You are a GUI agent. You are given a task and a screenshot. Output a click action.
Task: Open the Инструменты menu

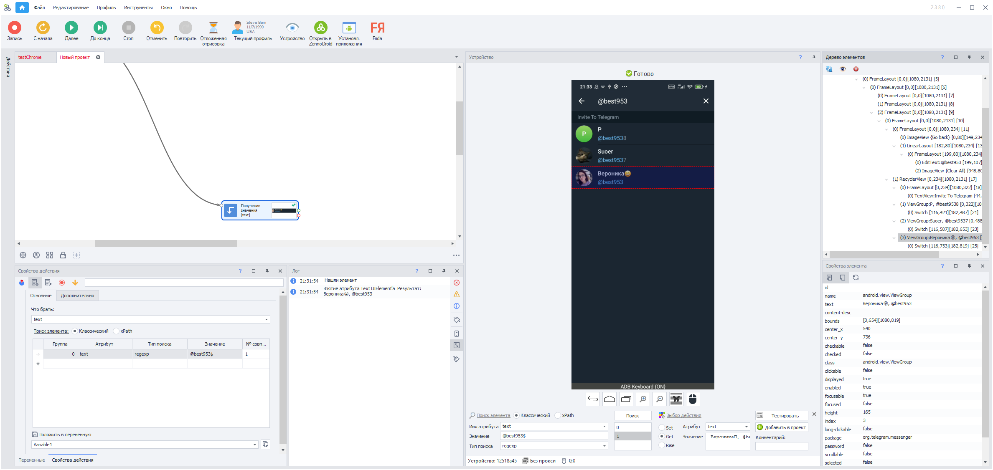[x=138, y=8]
